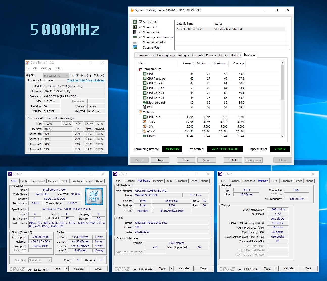
Task: Open the Tools dropdown arrow in CPU-Z Memory window
Action: point(276,268)
